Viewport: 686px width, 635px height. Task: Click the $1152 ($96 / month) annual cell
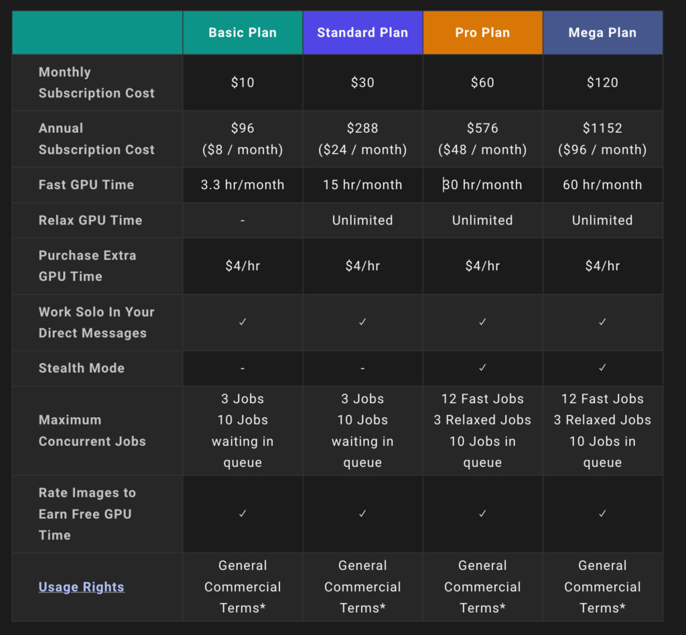(602, 139)
